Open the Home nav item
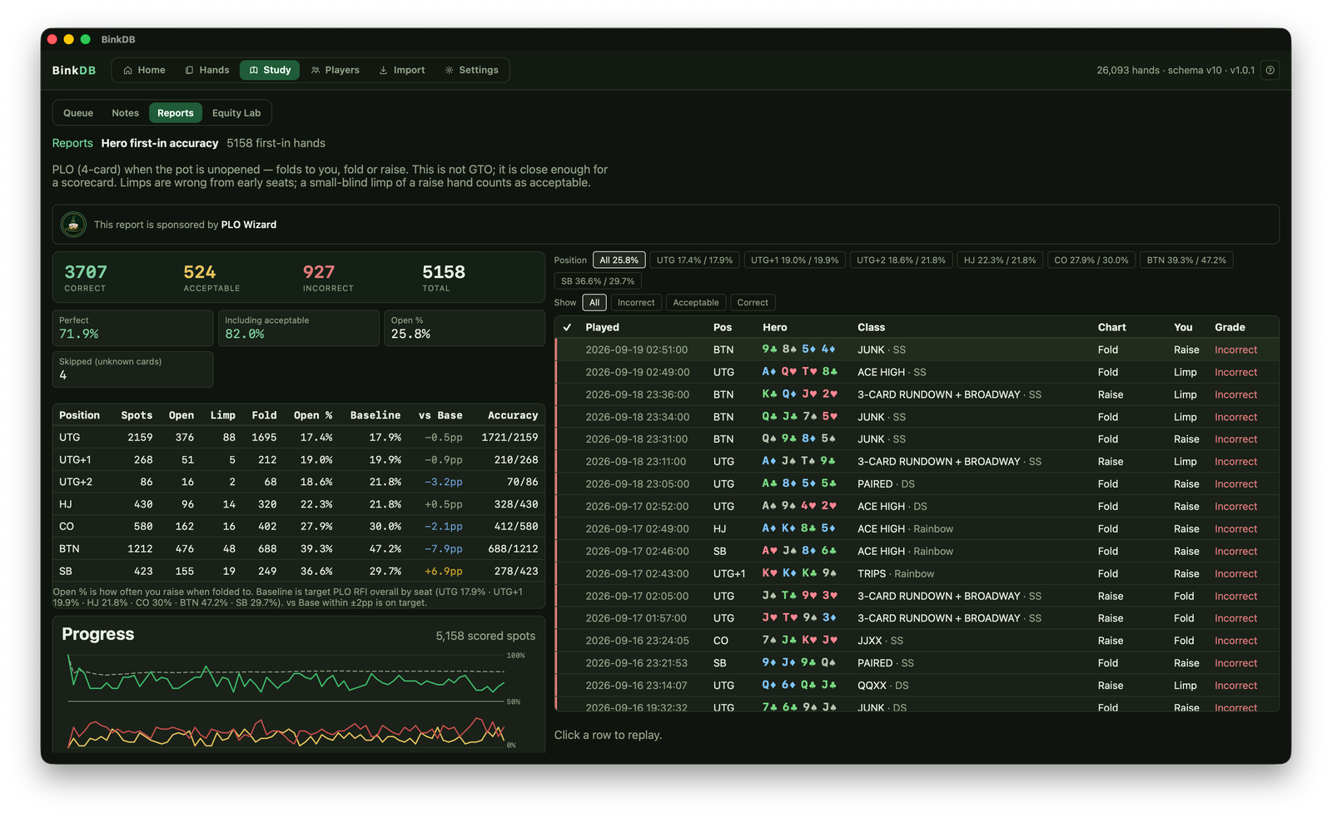 tap(144, 70)
